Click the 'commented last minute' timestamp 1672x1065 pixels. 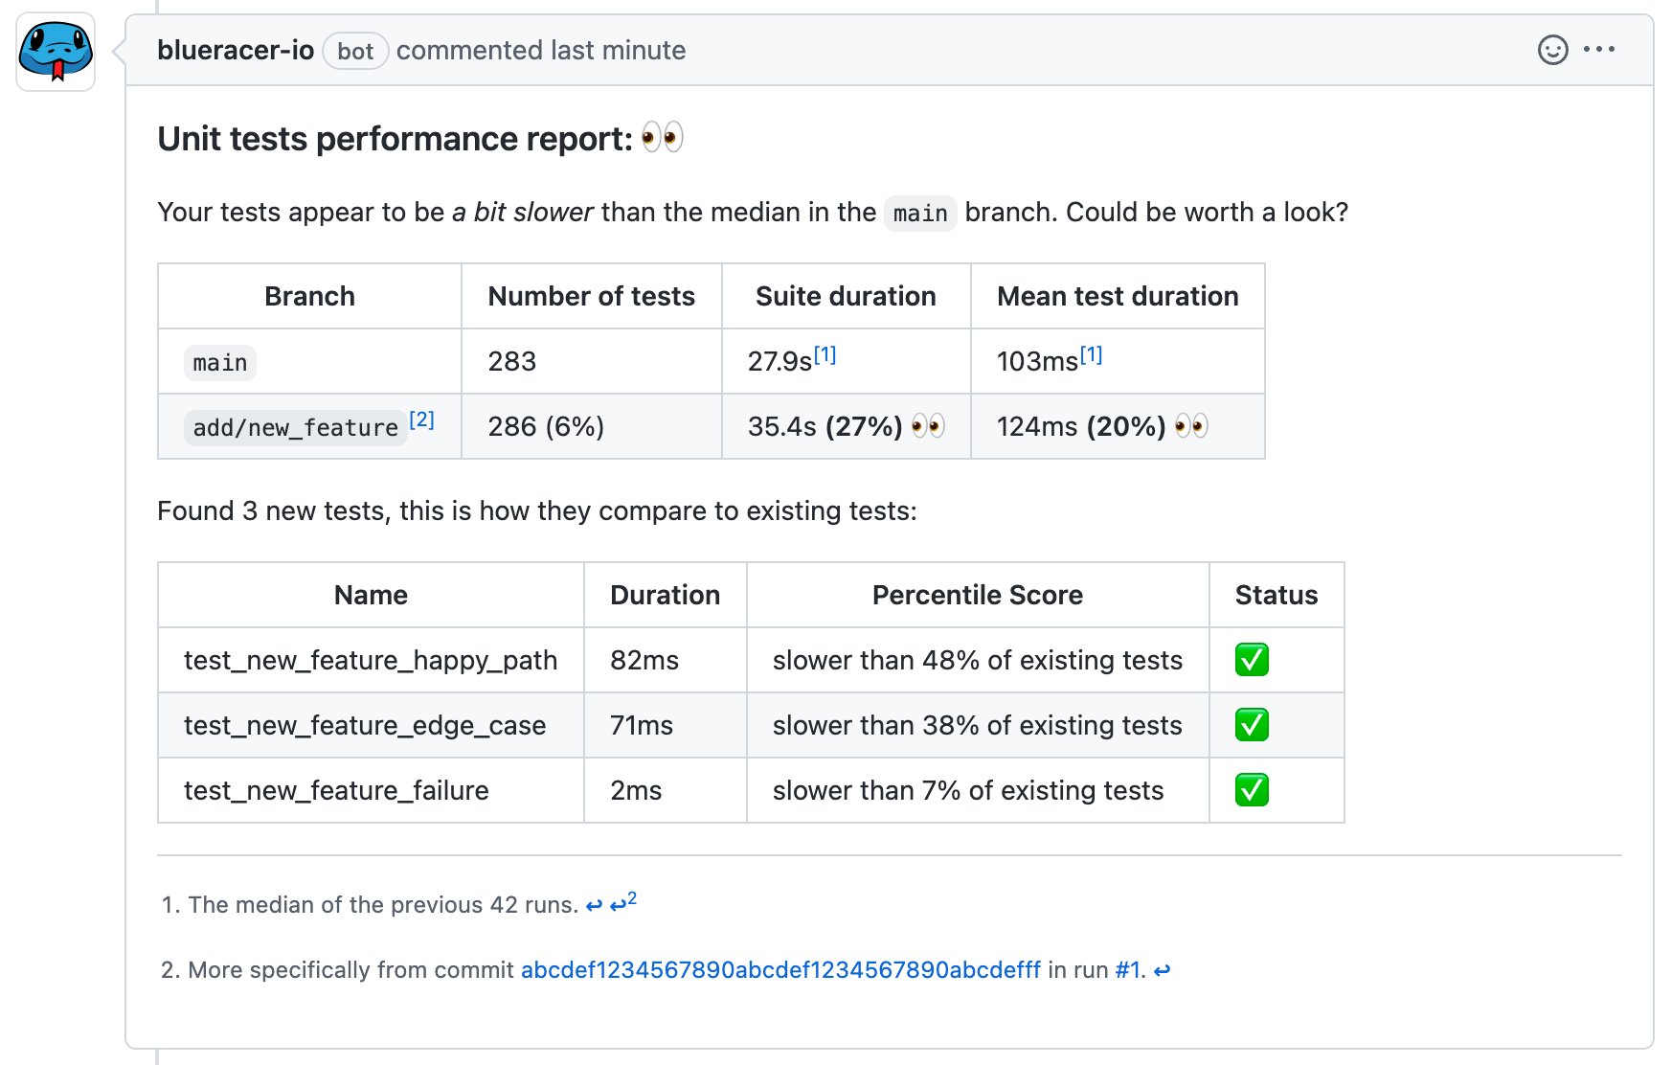[541, 51]
